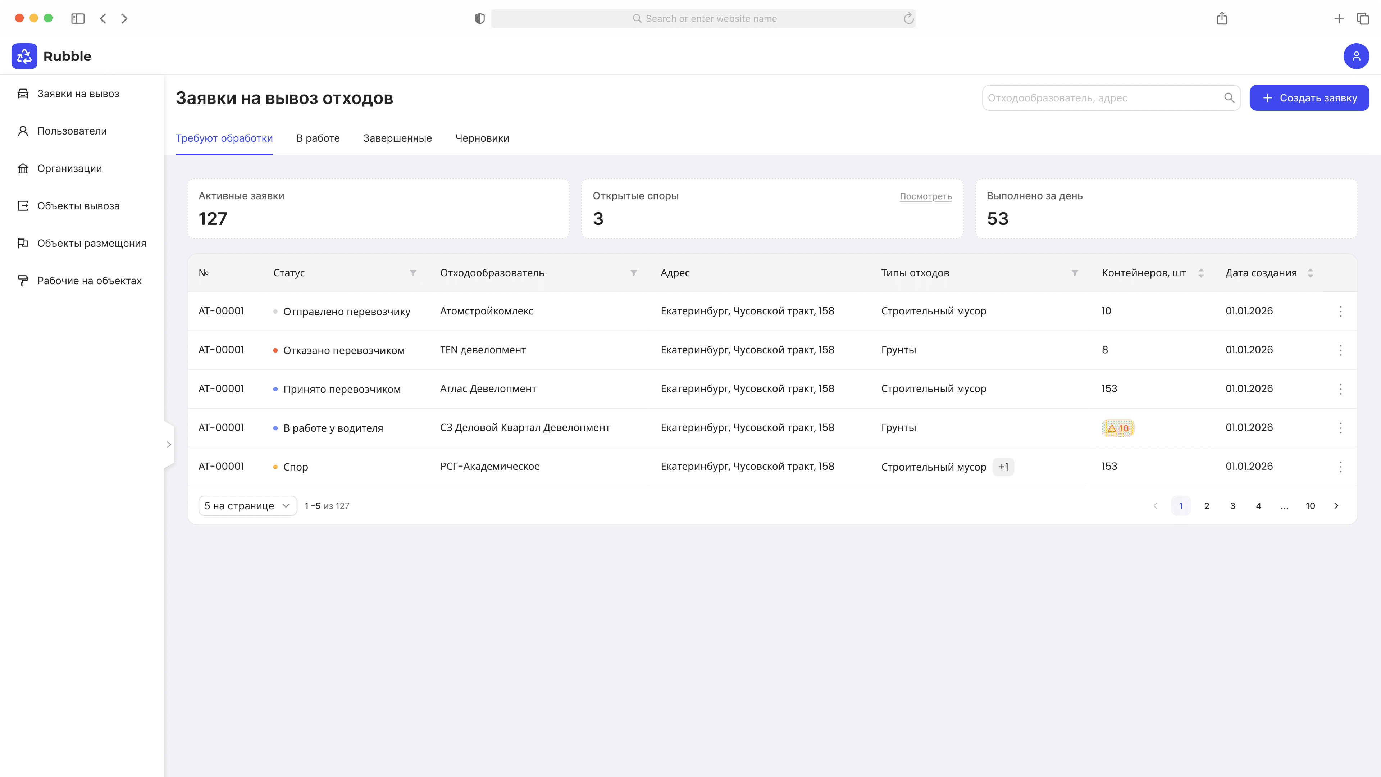The width and height of the screenshot is (1381, 777).
Task: Open the user profile avatar icon
Action: click(1356, 56)
